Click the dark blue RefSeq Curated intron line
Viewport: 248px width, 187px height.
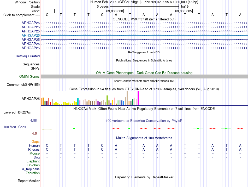(x=144, y=56)
